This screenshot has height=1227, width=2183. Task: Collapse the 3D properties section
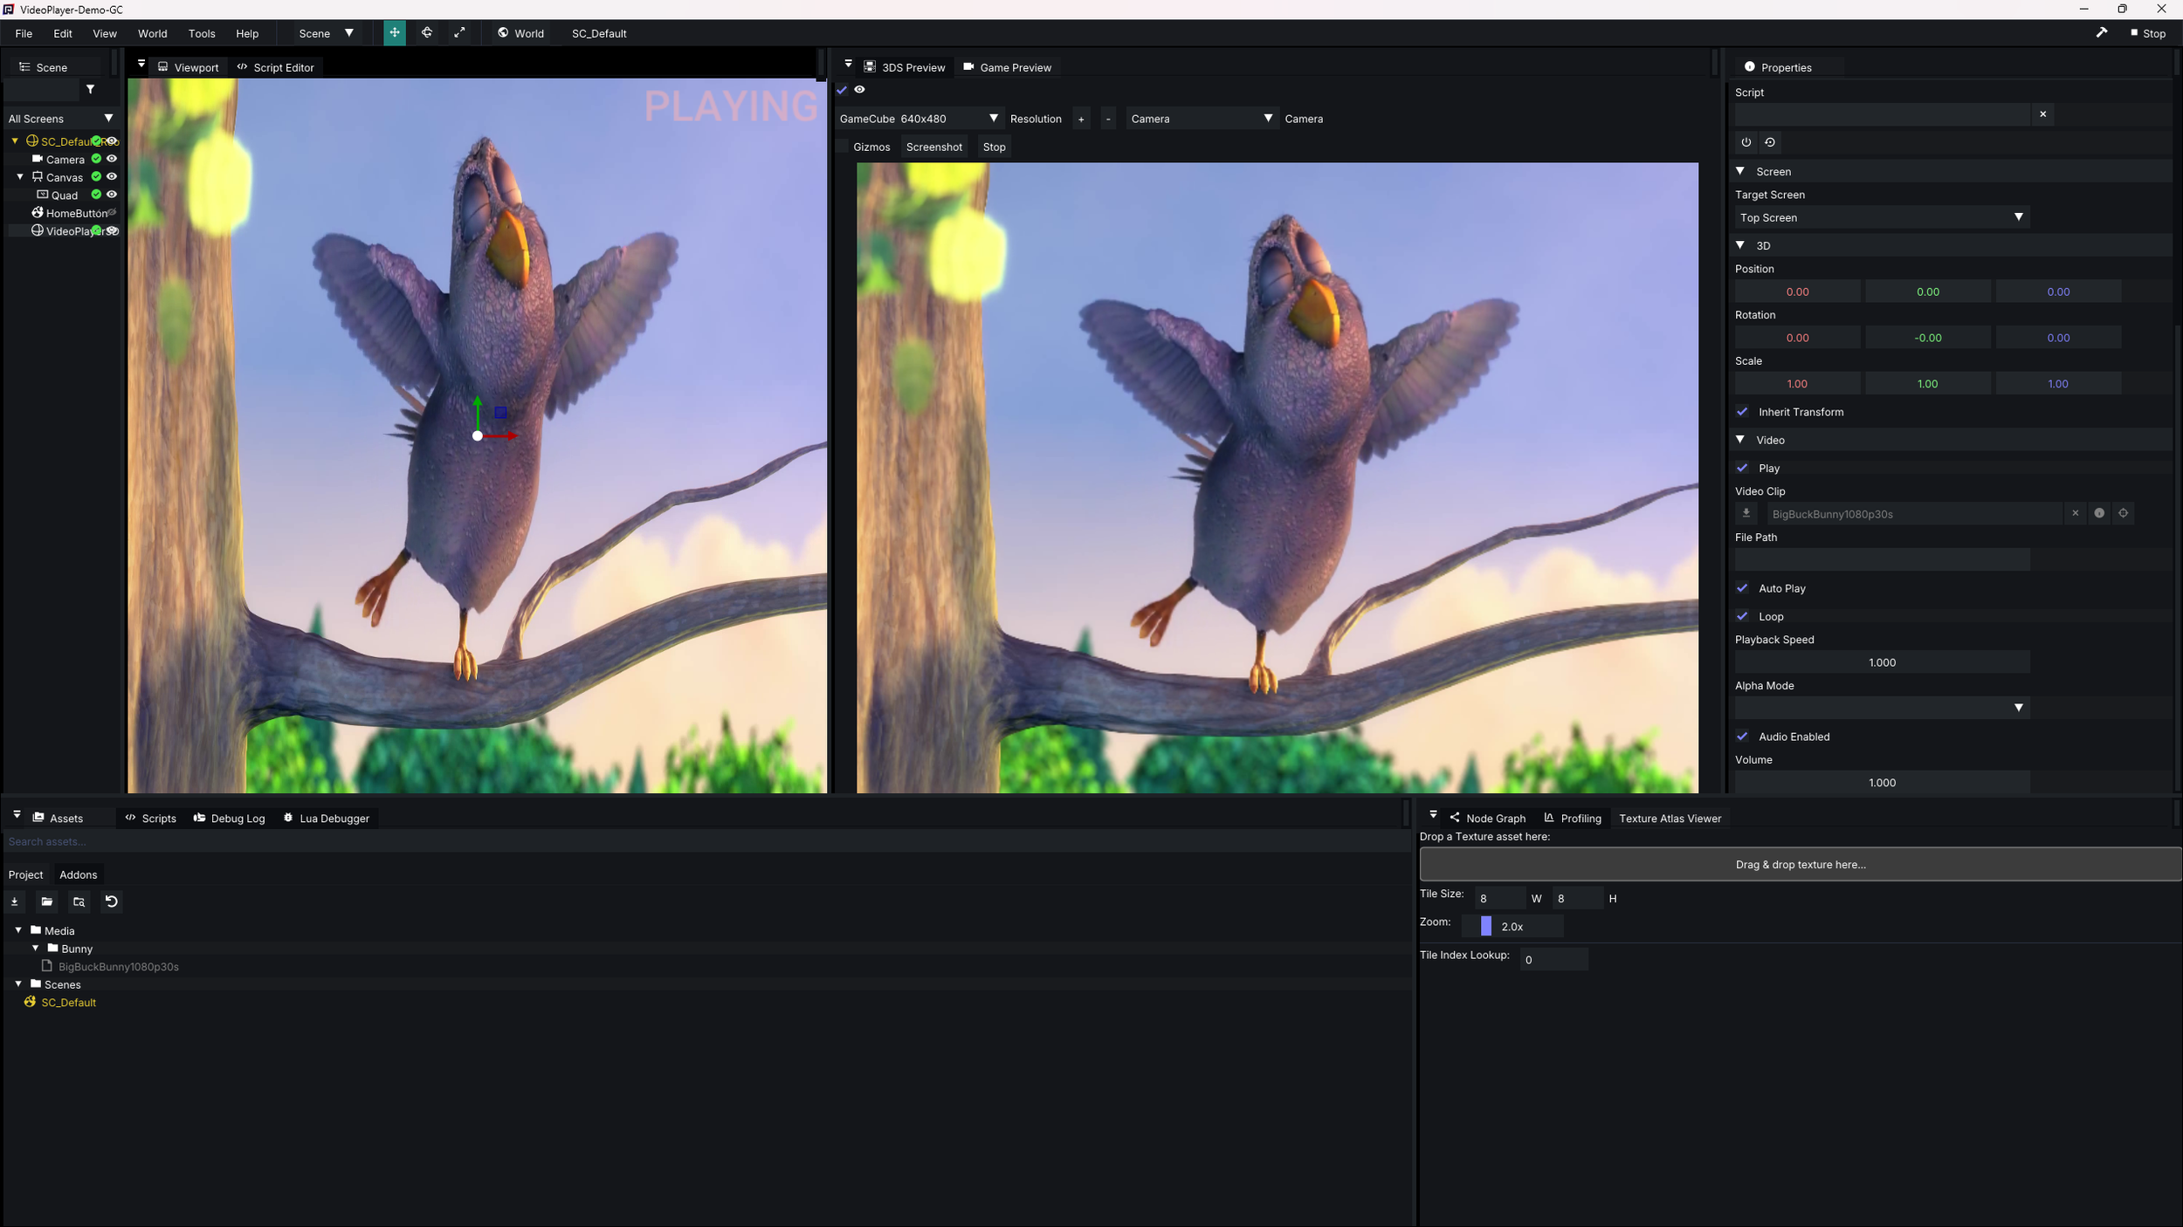coord(1740,245)
